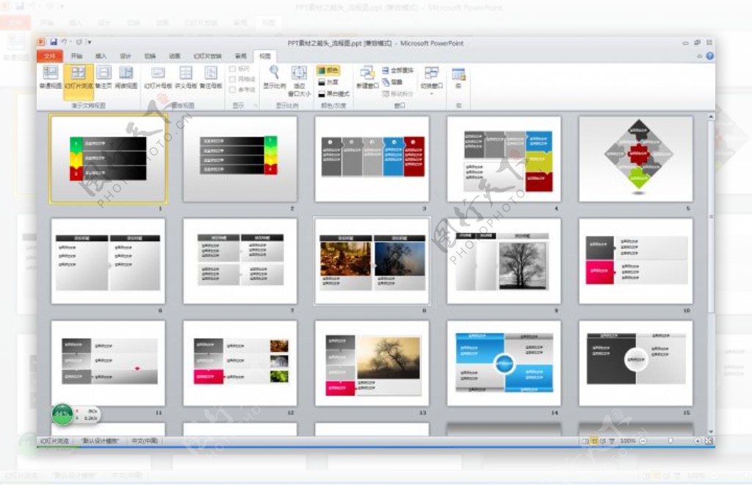
Task: Click Move Split (移动拆分) in Window group
Action: pos(397,93)
